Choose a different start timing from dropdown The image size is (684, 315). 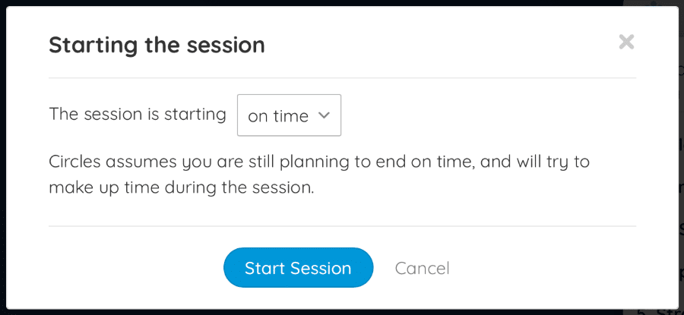(x=290, y=115)
